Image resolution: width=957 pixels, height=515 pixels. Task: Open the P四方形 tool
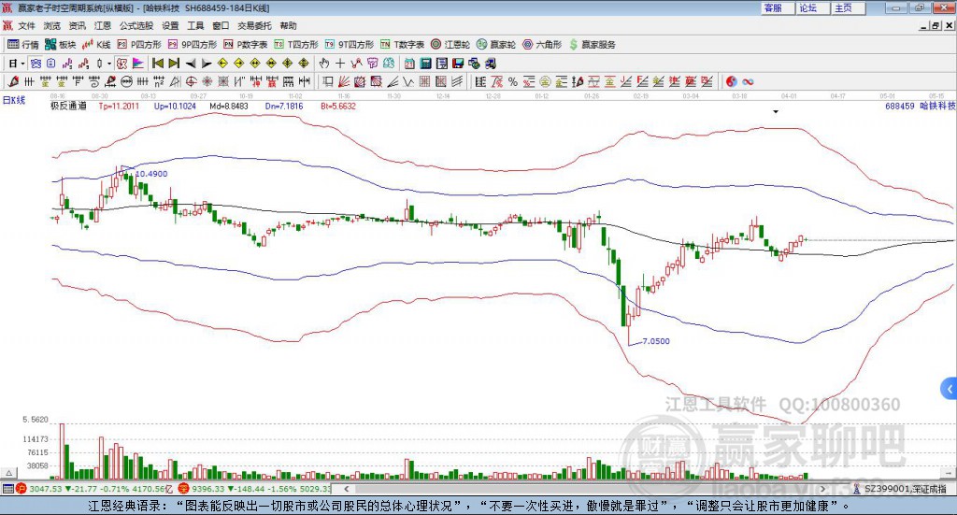[139, 45]
